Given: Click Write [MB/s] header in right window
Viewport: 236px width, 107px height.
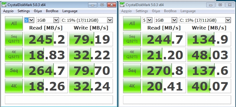Looking at the screenshot, I should tap(209, 28).
